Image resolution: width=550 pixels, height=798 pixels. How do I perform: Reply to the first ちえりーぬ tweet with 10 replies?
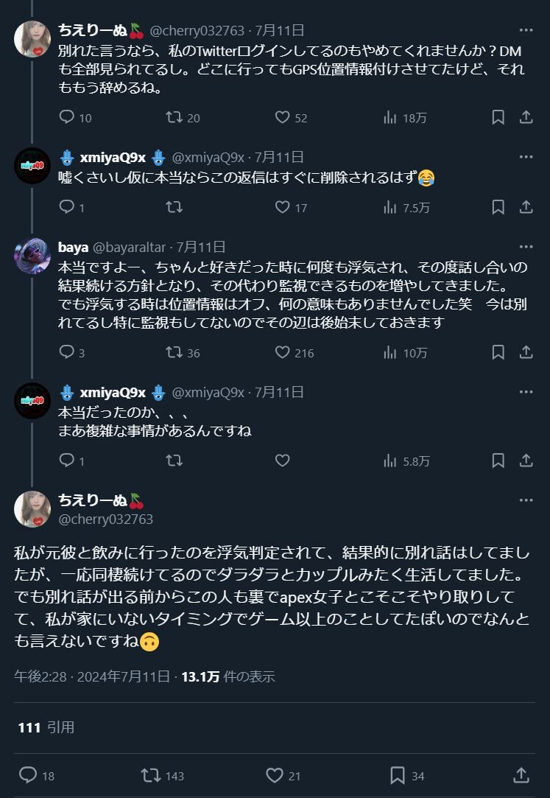tap(75, 118)
